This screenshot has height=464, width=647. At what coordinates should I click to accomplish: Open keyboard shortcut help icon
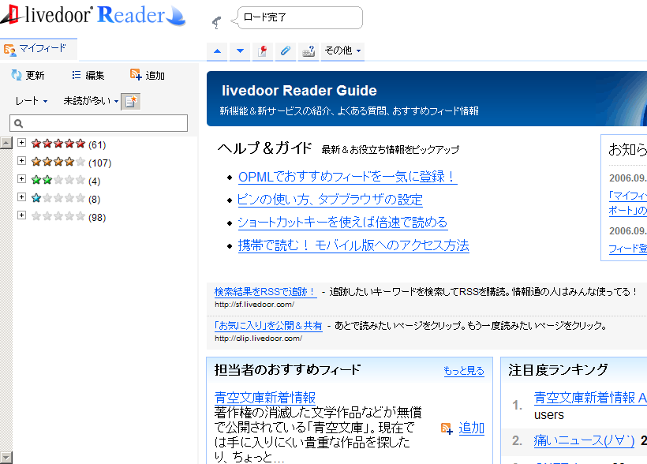[307, 51]
